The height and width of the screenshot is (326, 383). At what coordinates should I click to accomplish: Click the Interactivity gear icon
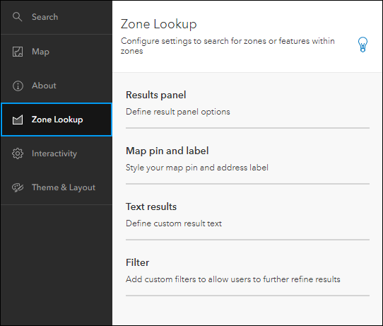click(18, 153)
